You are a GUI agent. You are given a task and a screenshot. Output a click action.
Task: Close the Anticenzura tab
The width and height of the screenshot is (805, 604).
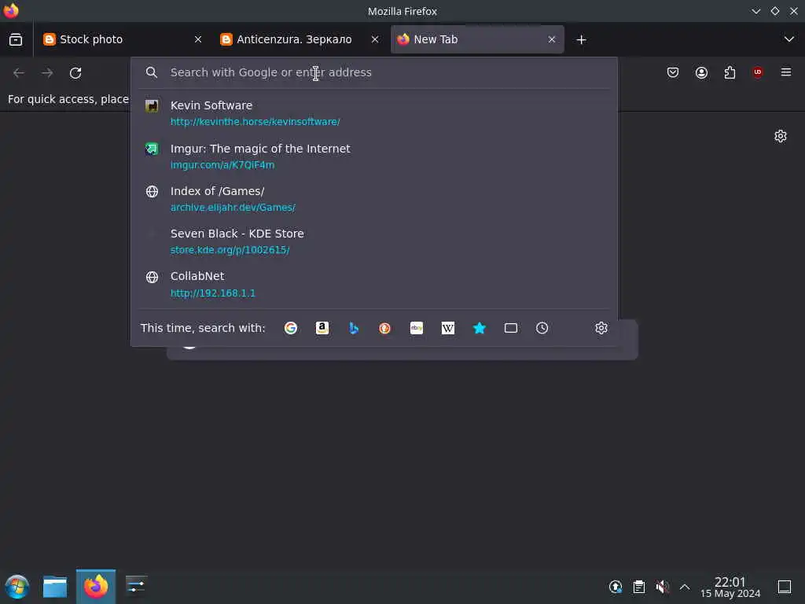[375, 39]
